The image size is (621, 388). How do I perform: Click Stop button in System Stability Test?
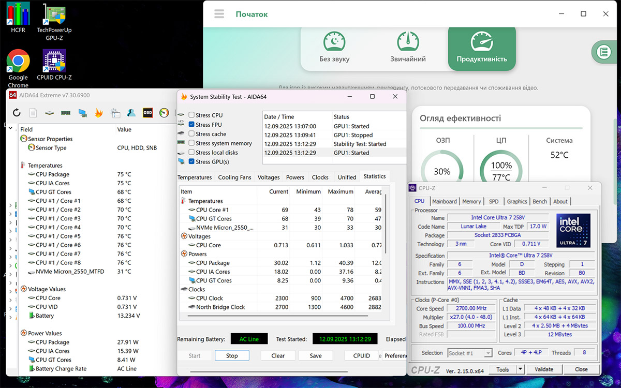click(x=232, y=355)
